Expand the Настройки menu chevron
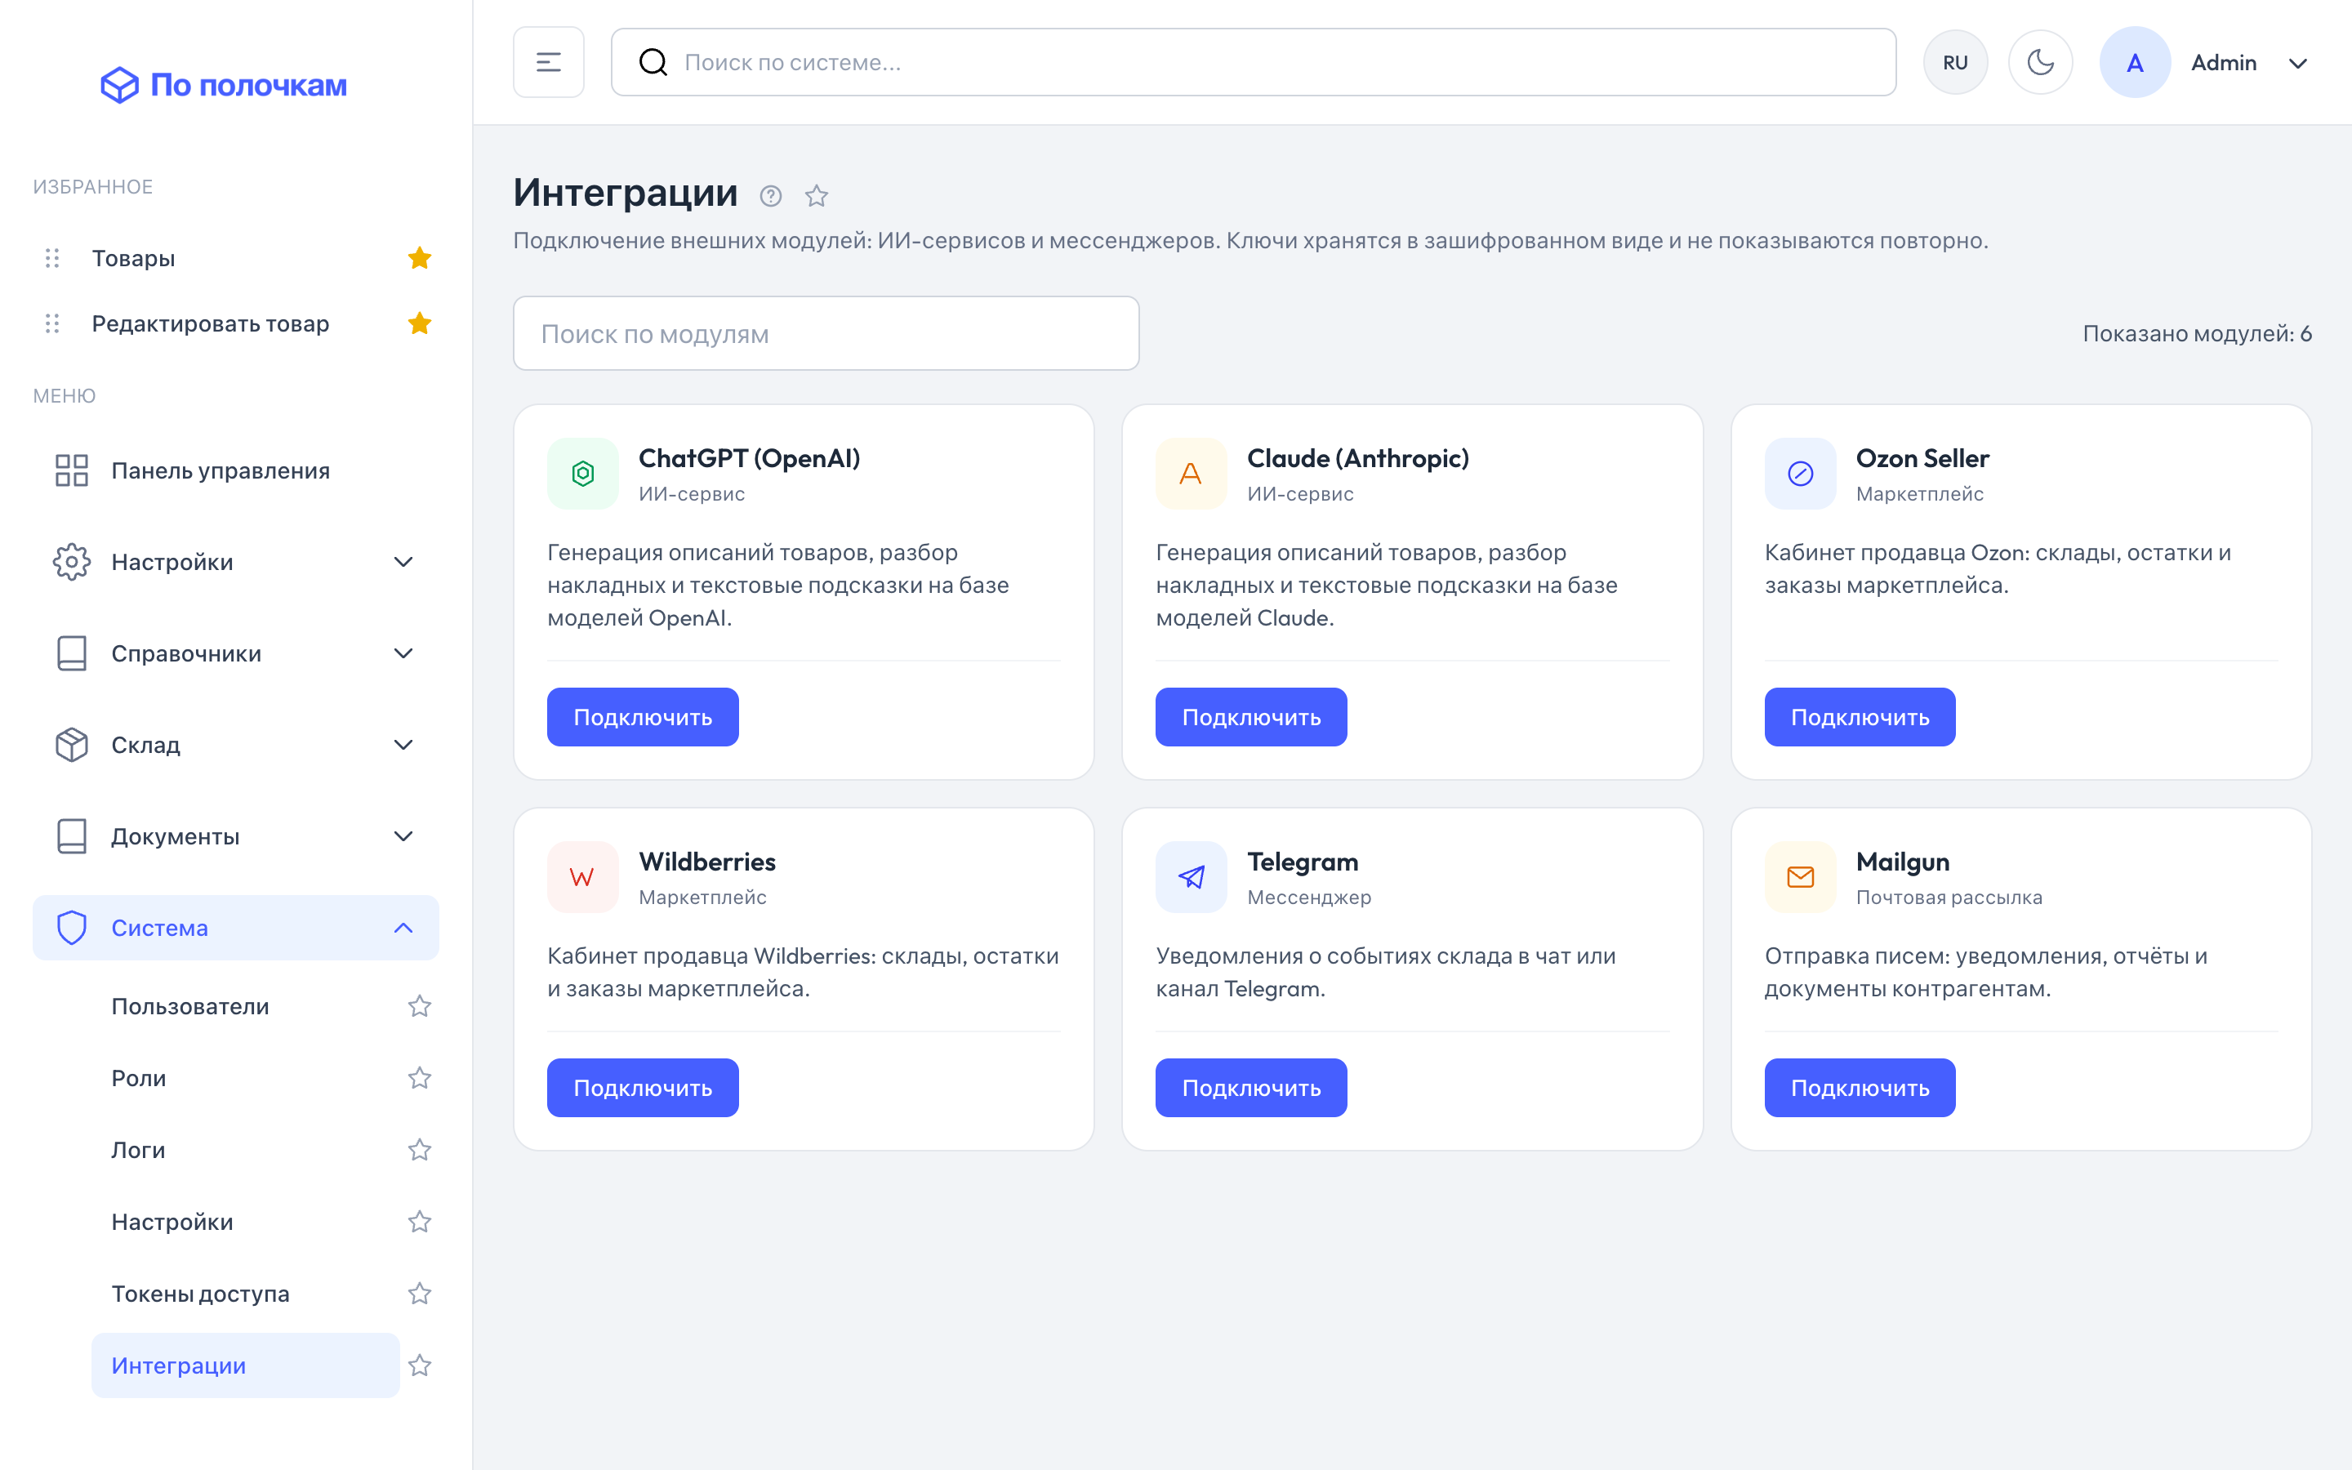This screenshot has width=2352, height=1470. click(x=403, y=562)
